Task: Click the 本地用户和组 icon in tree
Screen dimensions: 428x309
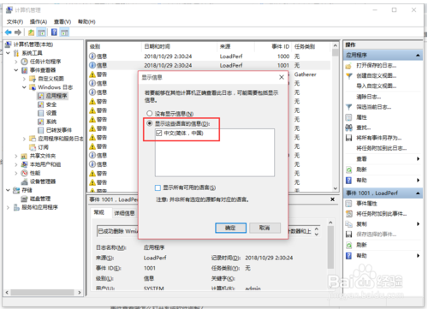Action: pos(25,164)
